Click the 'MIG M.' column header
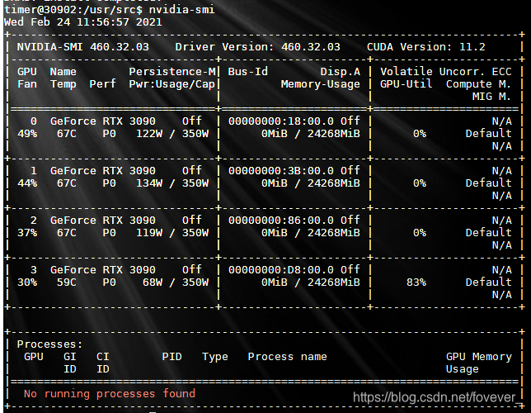 [x=491, y=97]
